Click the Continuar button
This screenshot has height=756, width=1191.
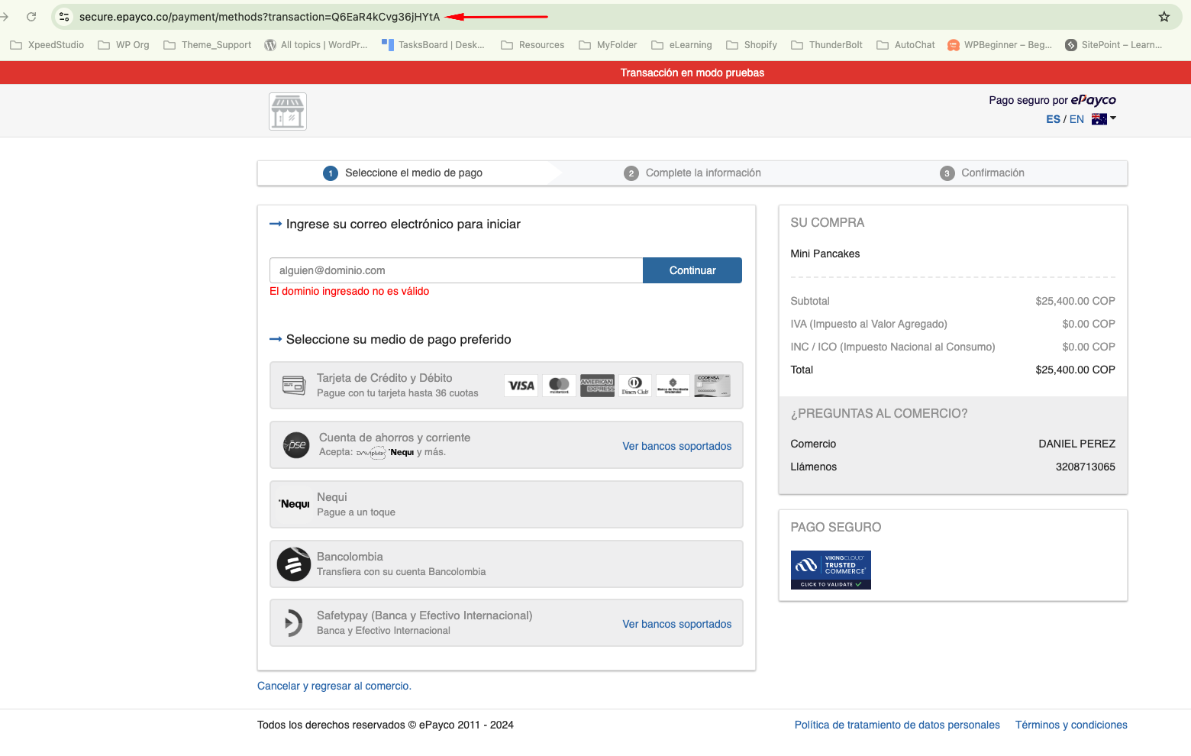click(x=692, y=270)
